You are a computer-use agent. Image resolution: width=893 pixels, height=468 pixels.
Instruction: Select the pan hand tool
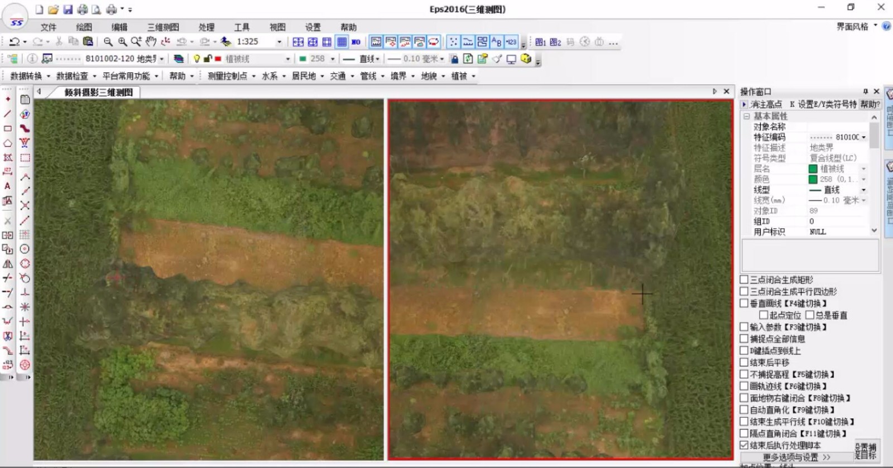pos(151,42)
